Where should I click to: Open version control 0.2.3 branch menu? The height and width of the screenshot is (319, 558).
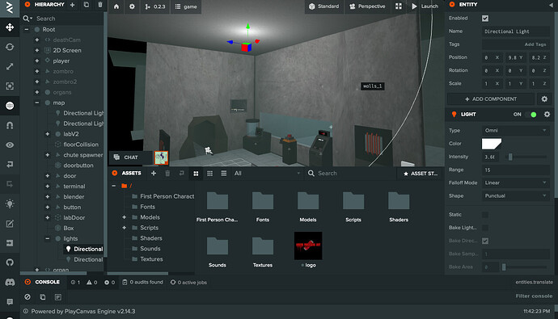pyautogui.click(x=155, y=6)
